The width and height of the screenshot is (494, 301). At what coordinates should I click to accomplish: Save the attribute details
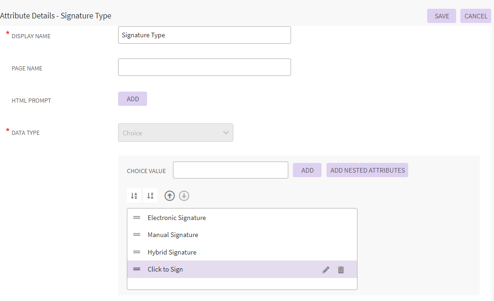pos(441,16)
